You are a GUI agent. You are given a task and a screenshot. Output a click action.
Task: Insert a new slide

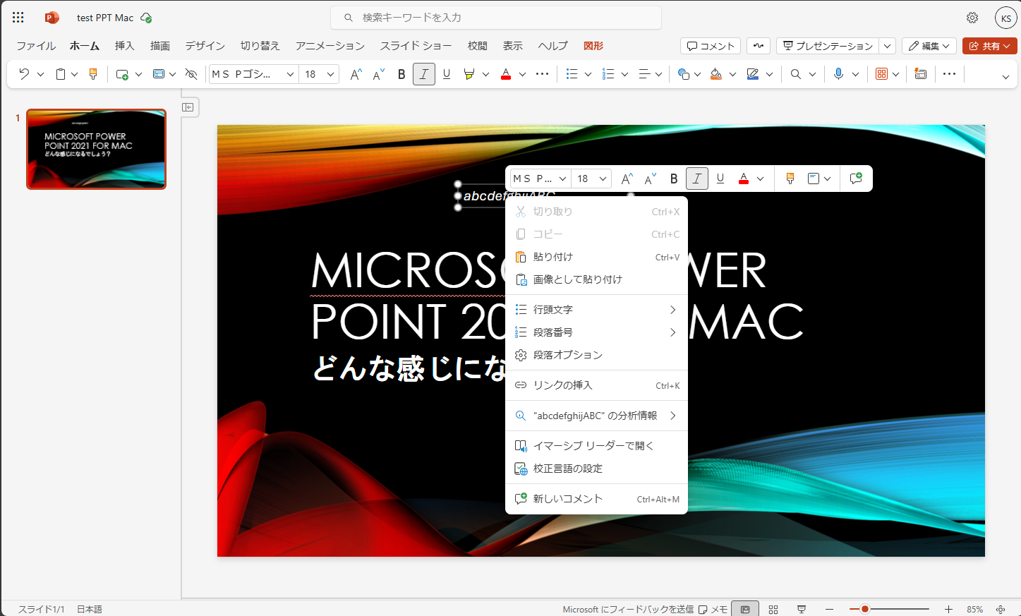coord(123,73)
